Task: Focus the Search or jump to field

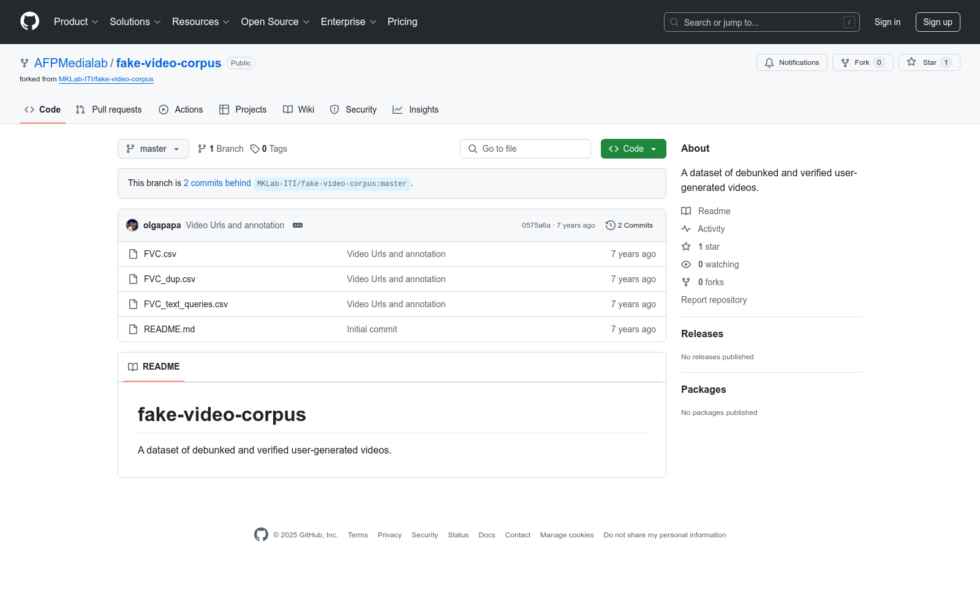Action: pyautogui.click(x=761, y=22)
